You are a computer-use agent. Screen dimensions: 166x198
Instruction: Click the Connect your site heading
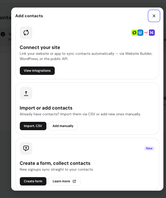[x=40, y=47]
